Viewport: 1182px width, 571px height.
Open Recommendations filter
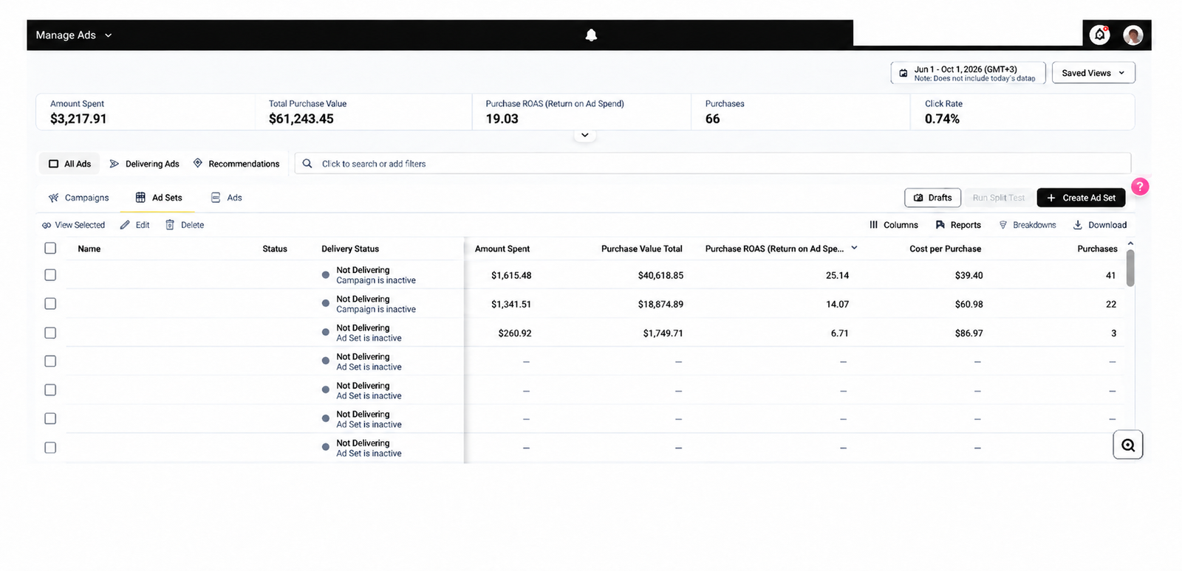[236, 164]
